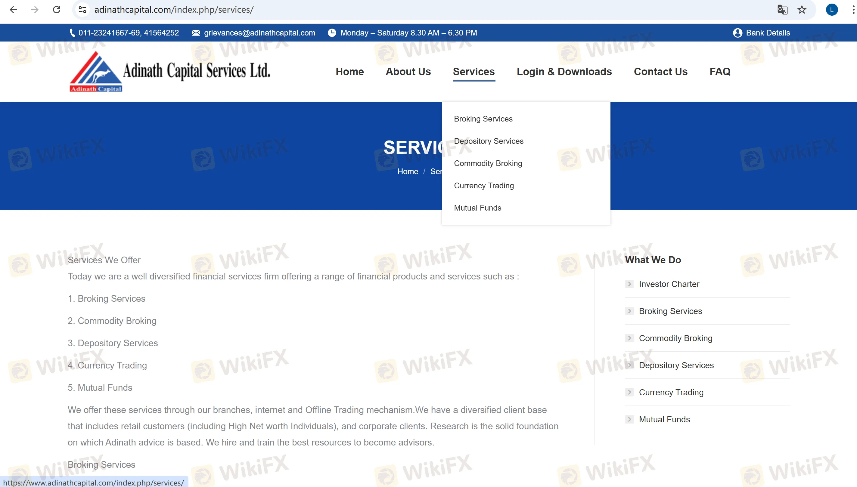Click the clock icon next to business hours
The height and width of the screenshot is (487, 857).
pos(332,32)
